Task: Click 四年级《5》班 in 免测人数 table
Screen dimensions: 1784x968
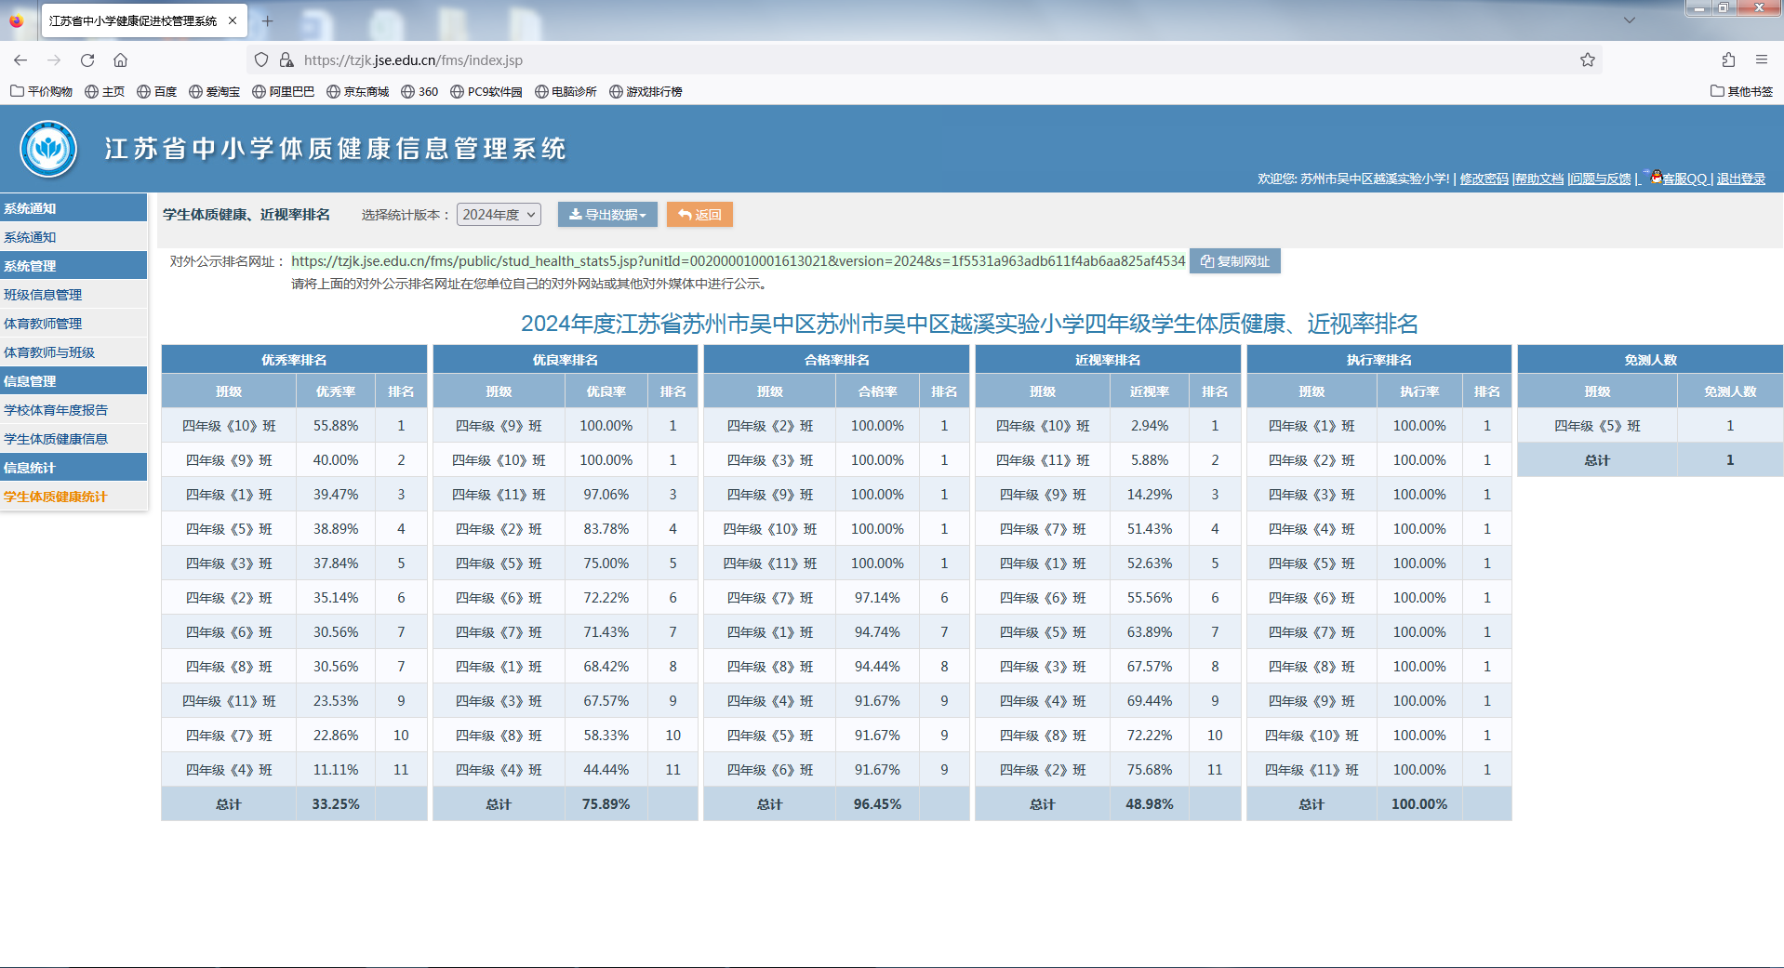Action: coord(1597,426)
